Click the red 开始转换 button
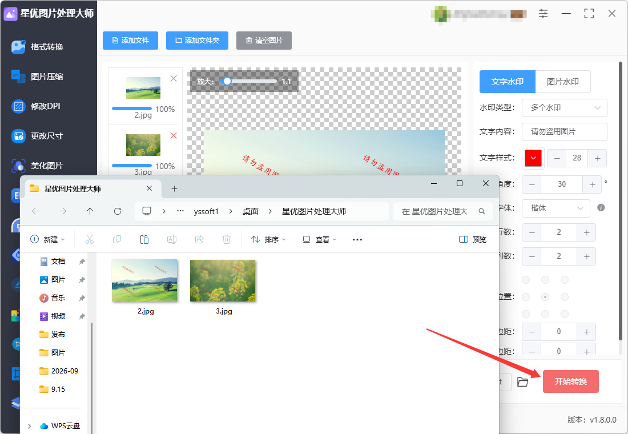Screen dimensions: 628x434 tap(571, 381)
